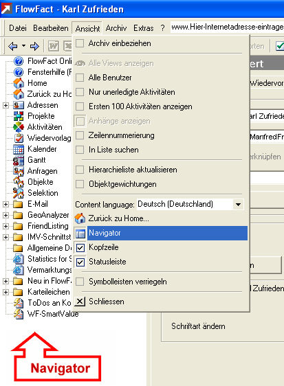Click the Internet address input field
The width and height of the screenshot is (284, 386).
point(227,27)
